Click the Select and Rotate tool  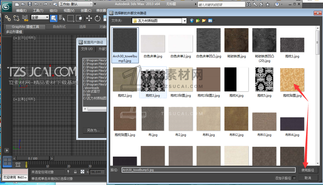97,18
